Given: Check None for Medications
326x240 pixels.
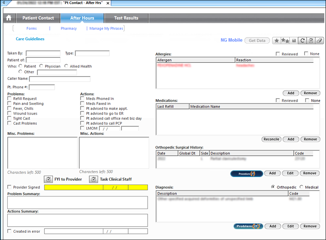Looking at the screenshot, I should click(307, 100).
